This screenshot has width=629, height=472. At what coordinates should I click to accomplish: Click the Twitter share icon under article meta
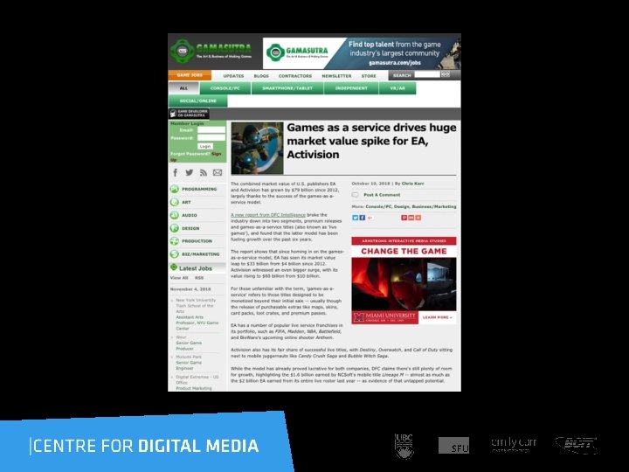click(x=355, y=218)
